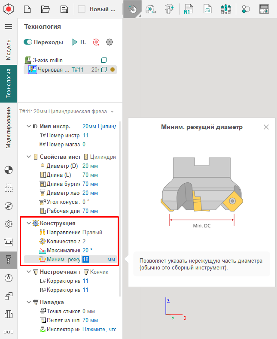The image size is (277, 339).
Task: Collapse the Наладка section
Action: pos(29,302)
